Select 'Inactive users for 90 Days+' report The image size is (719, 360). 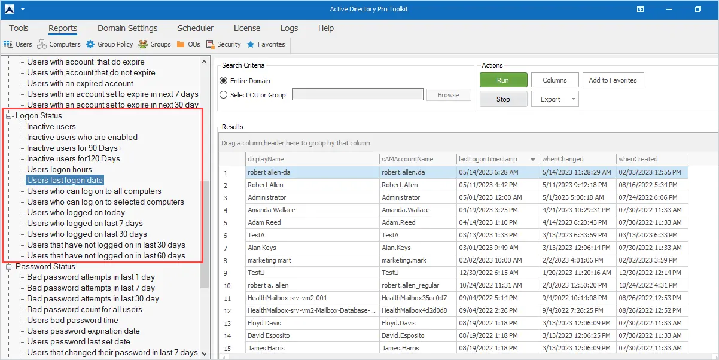74,148
